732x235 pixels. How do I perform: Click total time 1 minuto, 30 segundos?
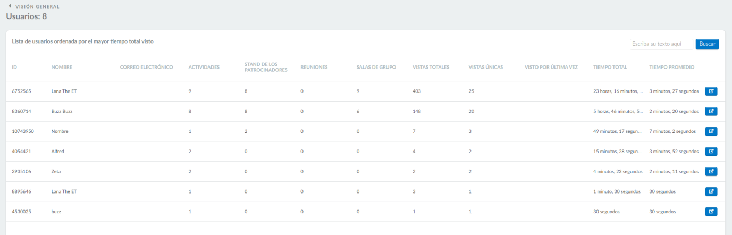(x=617, y=191)
